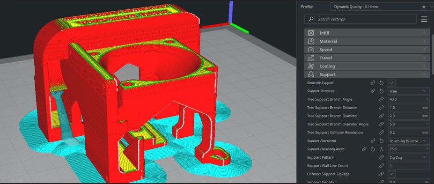The height and width of the screenshot is (184, 434).
Task: Edit the Tree Support Branch Distance 1.0 field
Action: 409,108
